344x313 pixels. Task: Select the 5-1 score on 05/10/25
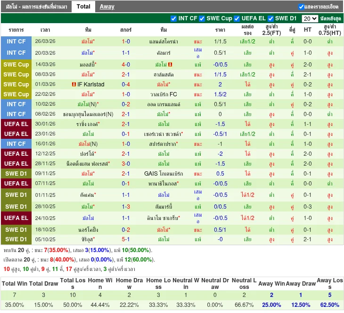[126, 239]
